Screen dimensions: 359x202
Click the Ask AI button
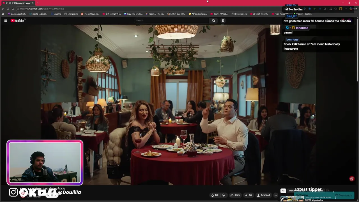[248, 195]
